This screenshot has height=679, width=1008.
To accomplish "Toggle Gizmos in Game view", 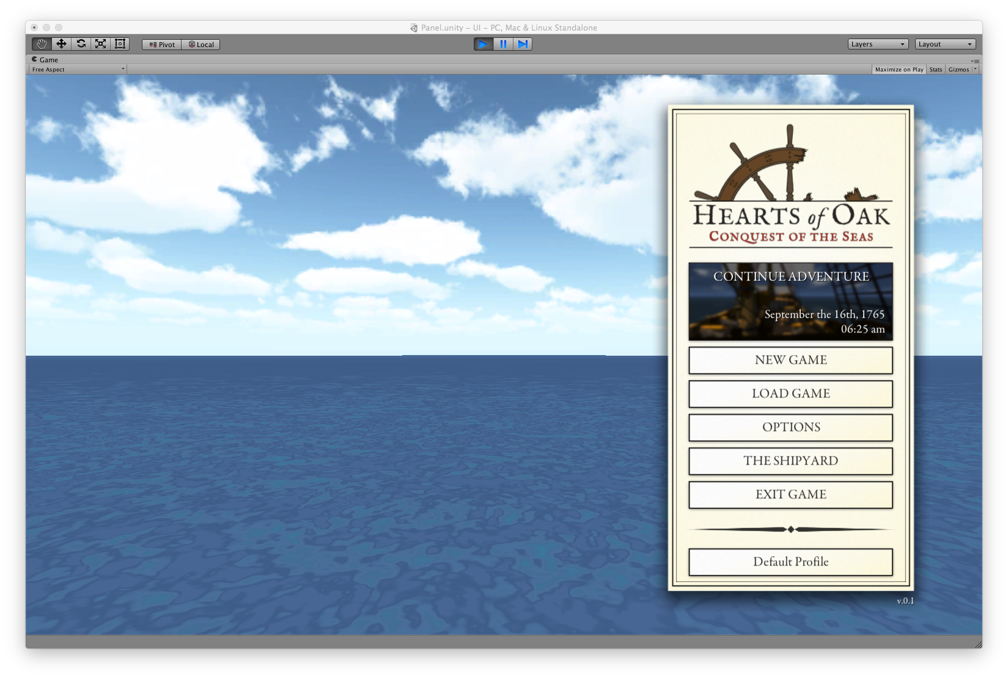I will pos(958,70).
